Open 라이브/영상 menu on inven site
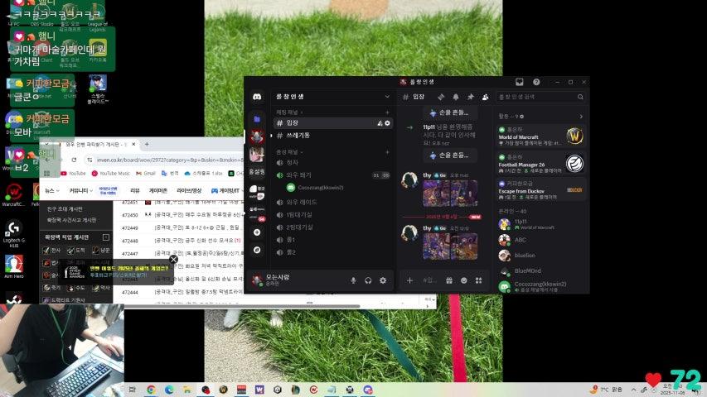 click(x=189, y=191)
